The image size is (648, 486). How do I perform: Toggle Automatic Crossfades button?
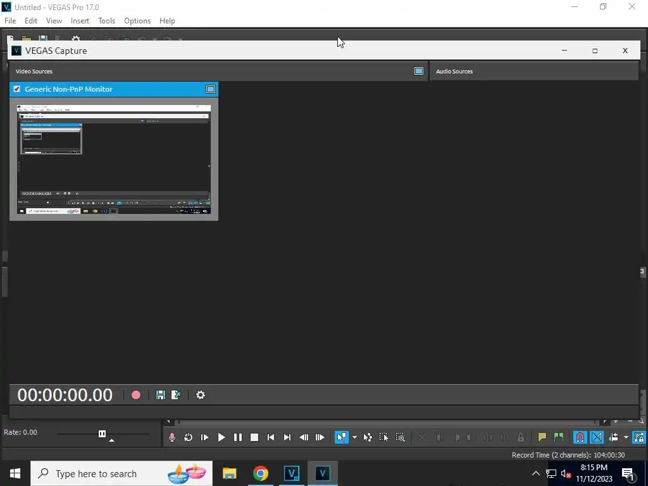click(596, 437)
